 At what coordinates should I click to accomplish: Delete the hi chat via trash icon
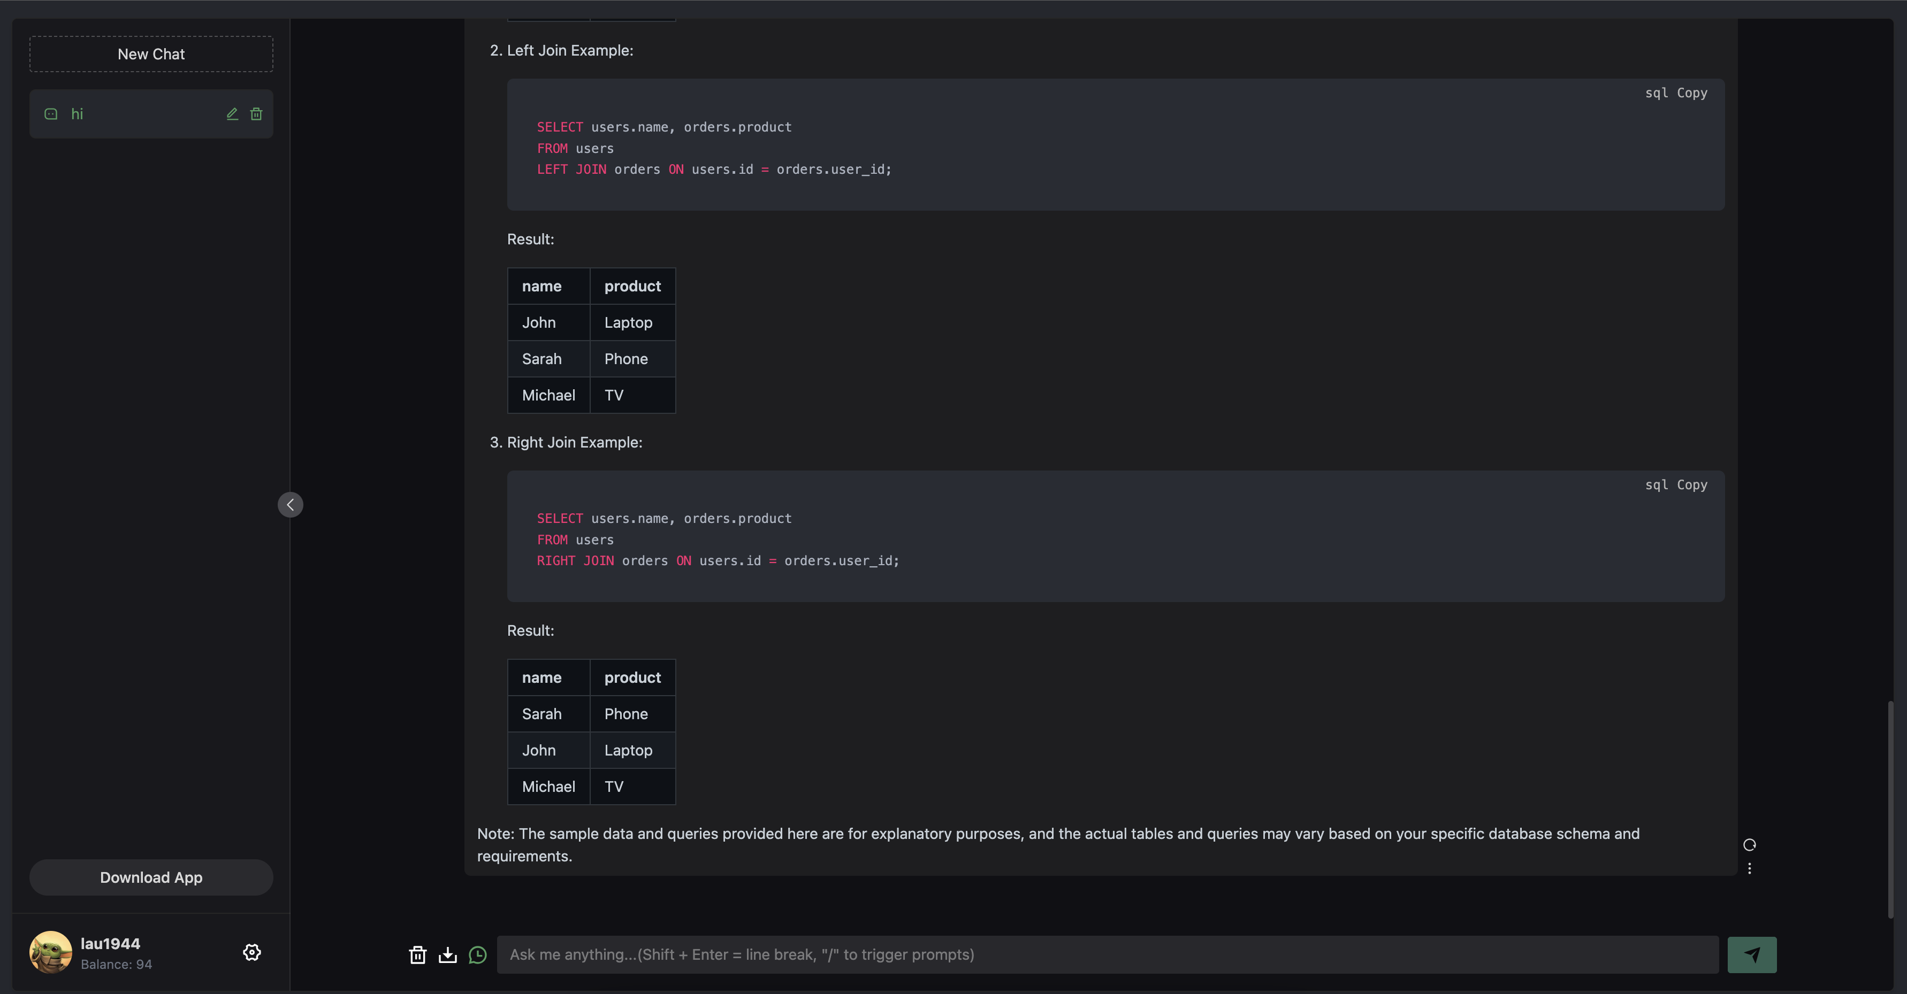click(256, 114)
